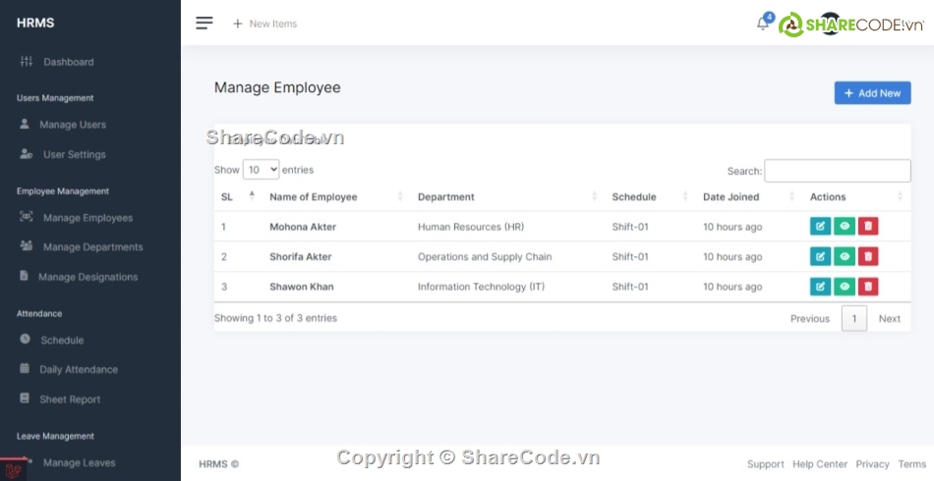Click the Next pagination button

pyautogui.click(x=889, y=319)
